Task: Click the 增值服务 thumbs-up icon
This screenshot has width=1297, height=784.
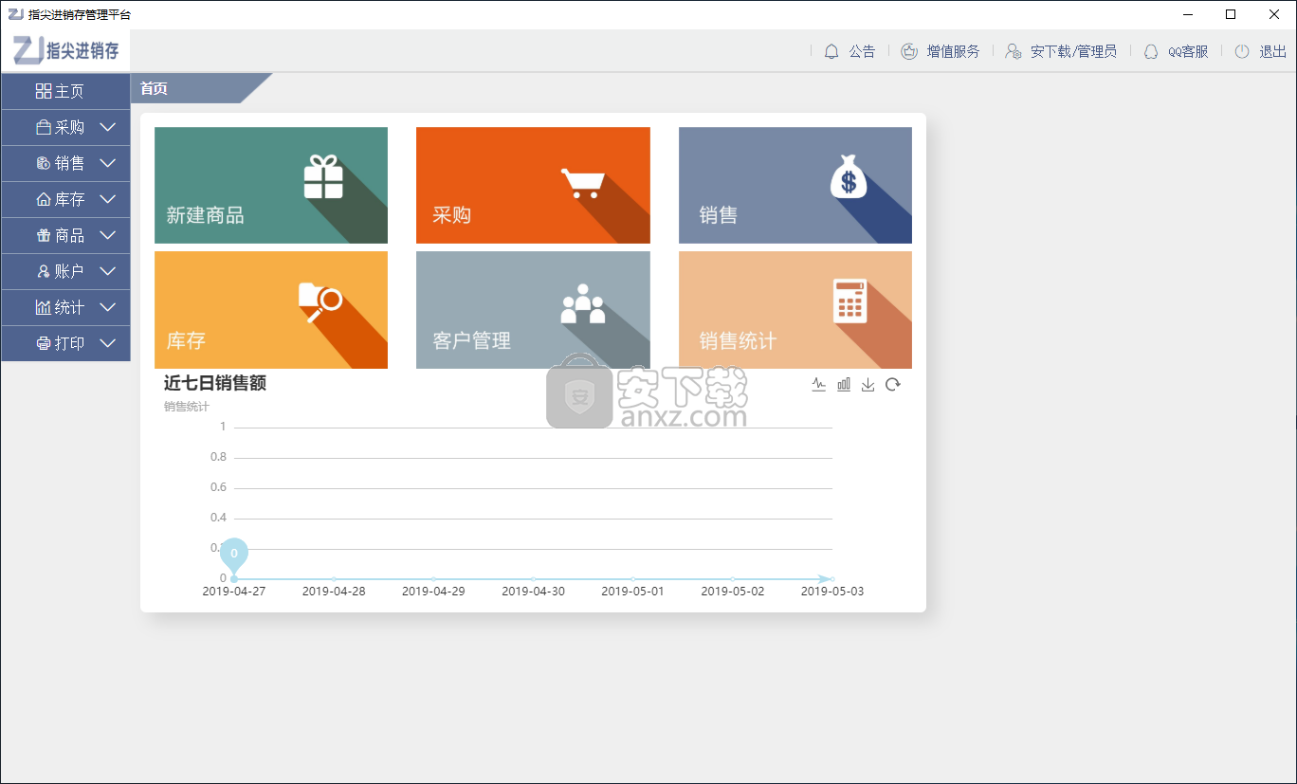Action: tap(909, 51)
